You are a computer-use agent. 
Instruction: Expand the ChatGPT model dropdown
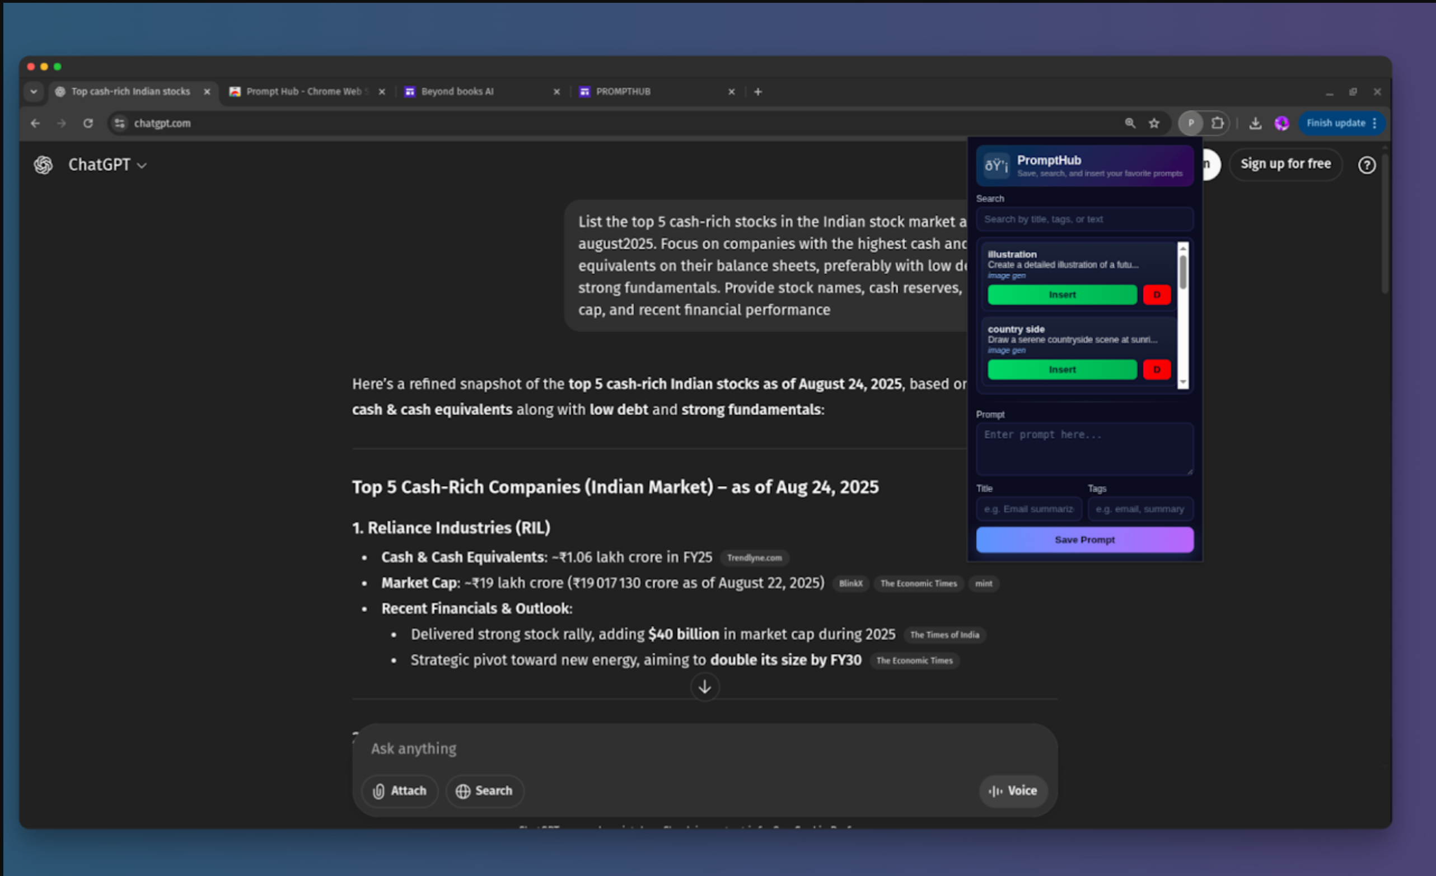pyautogui.click(x=108, y=165)
